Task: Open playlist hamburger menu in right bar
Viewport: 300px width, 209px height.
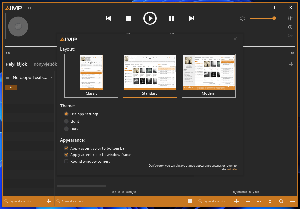Action: pyautogui.click(x=292, y=201)
